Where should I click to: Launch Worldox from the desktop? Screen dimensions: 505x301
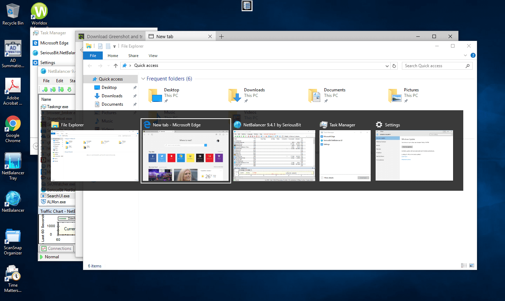coord(39,14)
